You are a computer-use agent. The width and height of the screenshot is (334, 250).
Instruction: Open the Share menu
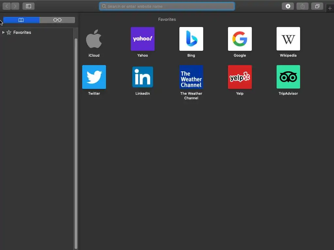click(302, 6)
